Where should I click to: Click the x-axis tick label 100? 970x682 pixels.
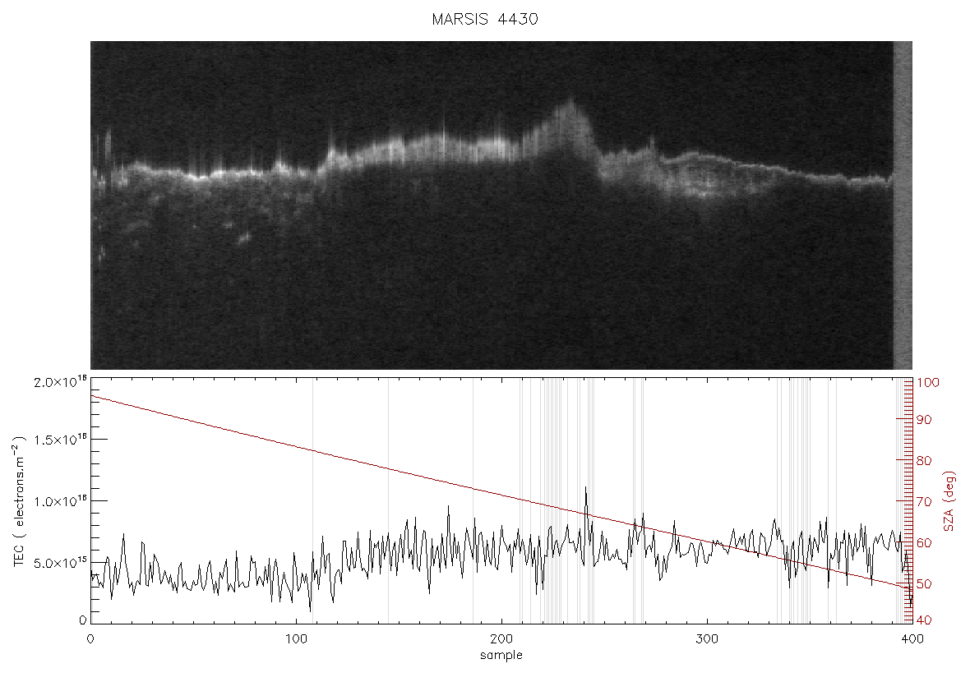[x=296, y=638]
